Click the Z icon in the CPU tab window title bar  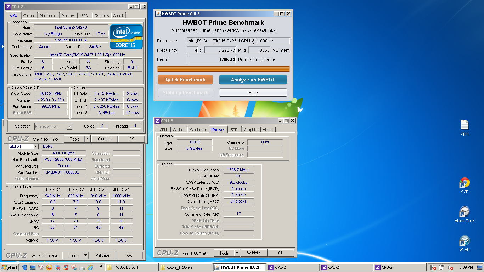8,7
